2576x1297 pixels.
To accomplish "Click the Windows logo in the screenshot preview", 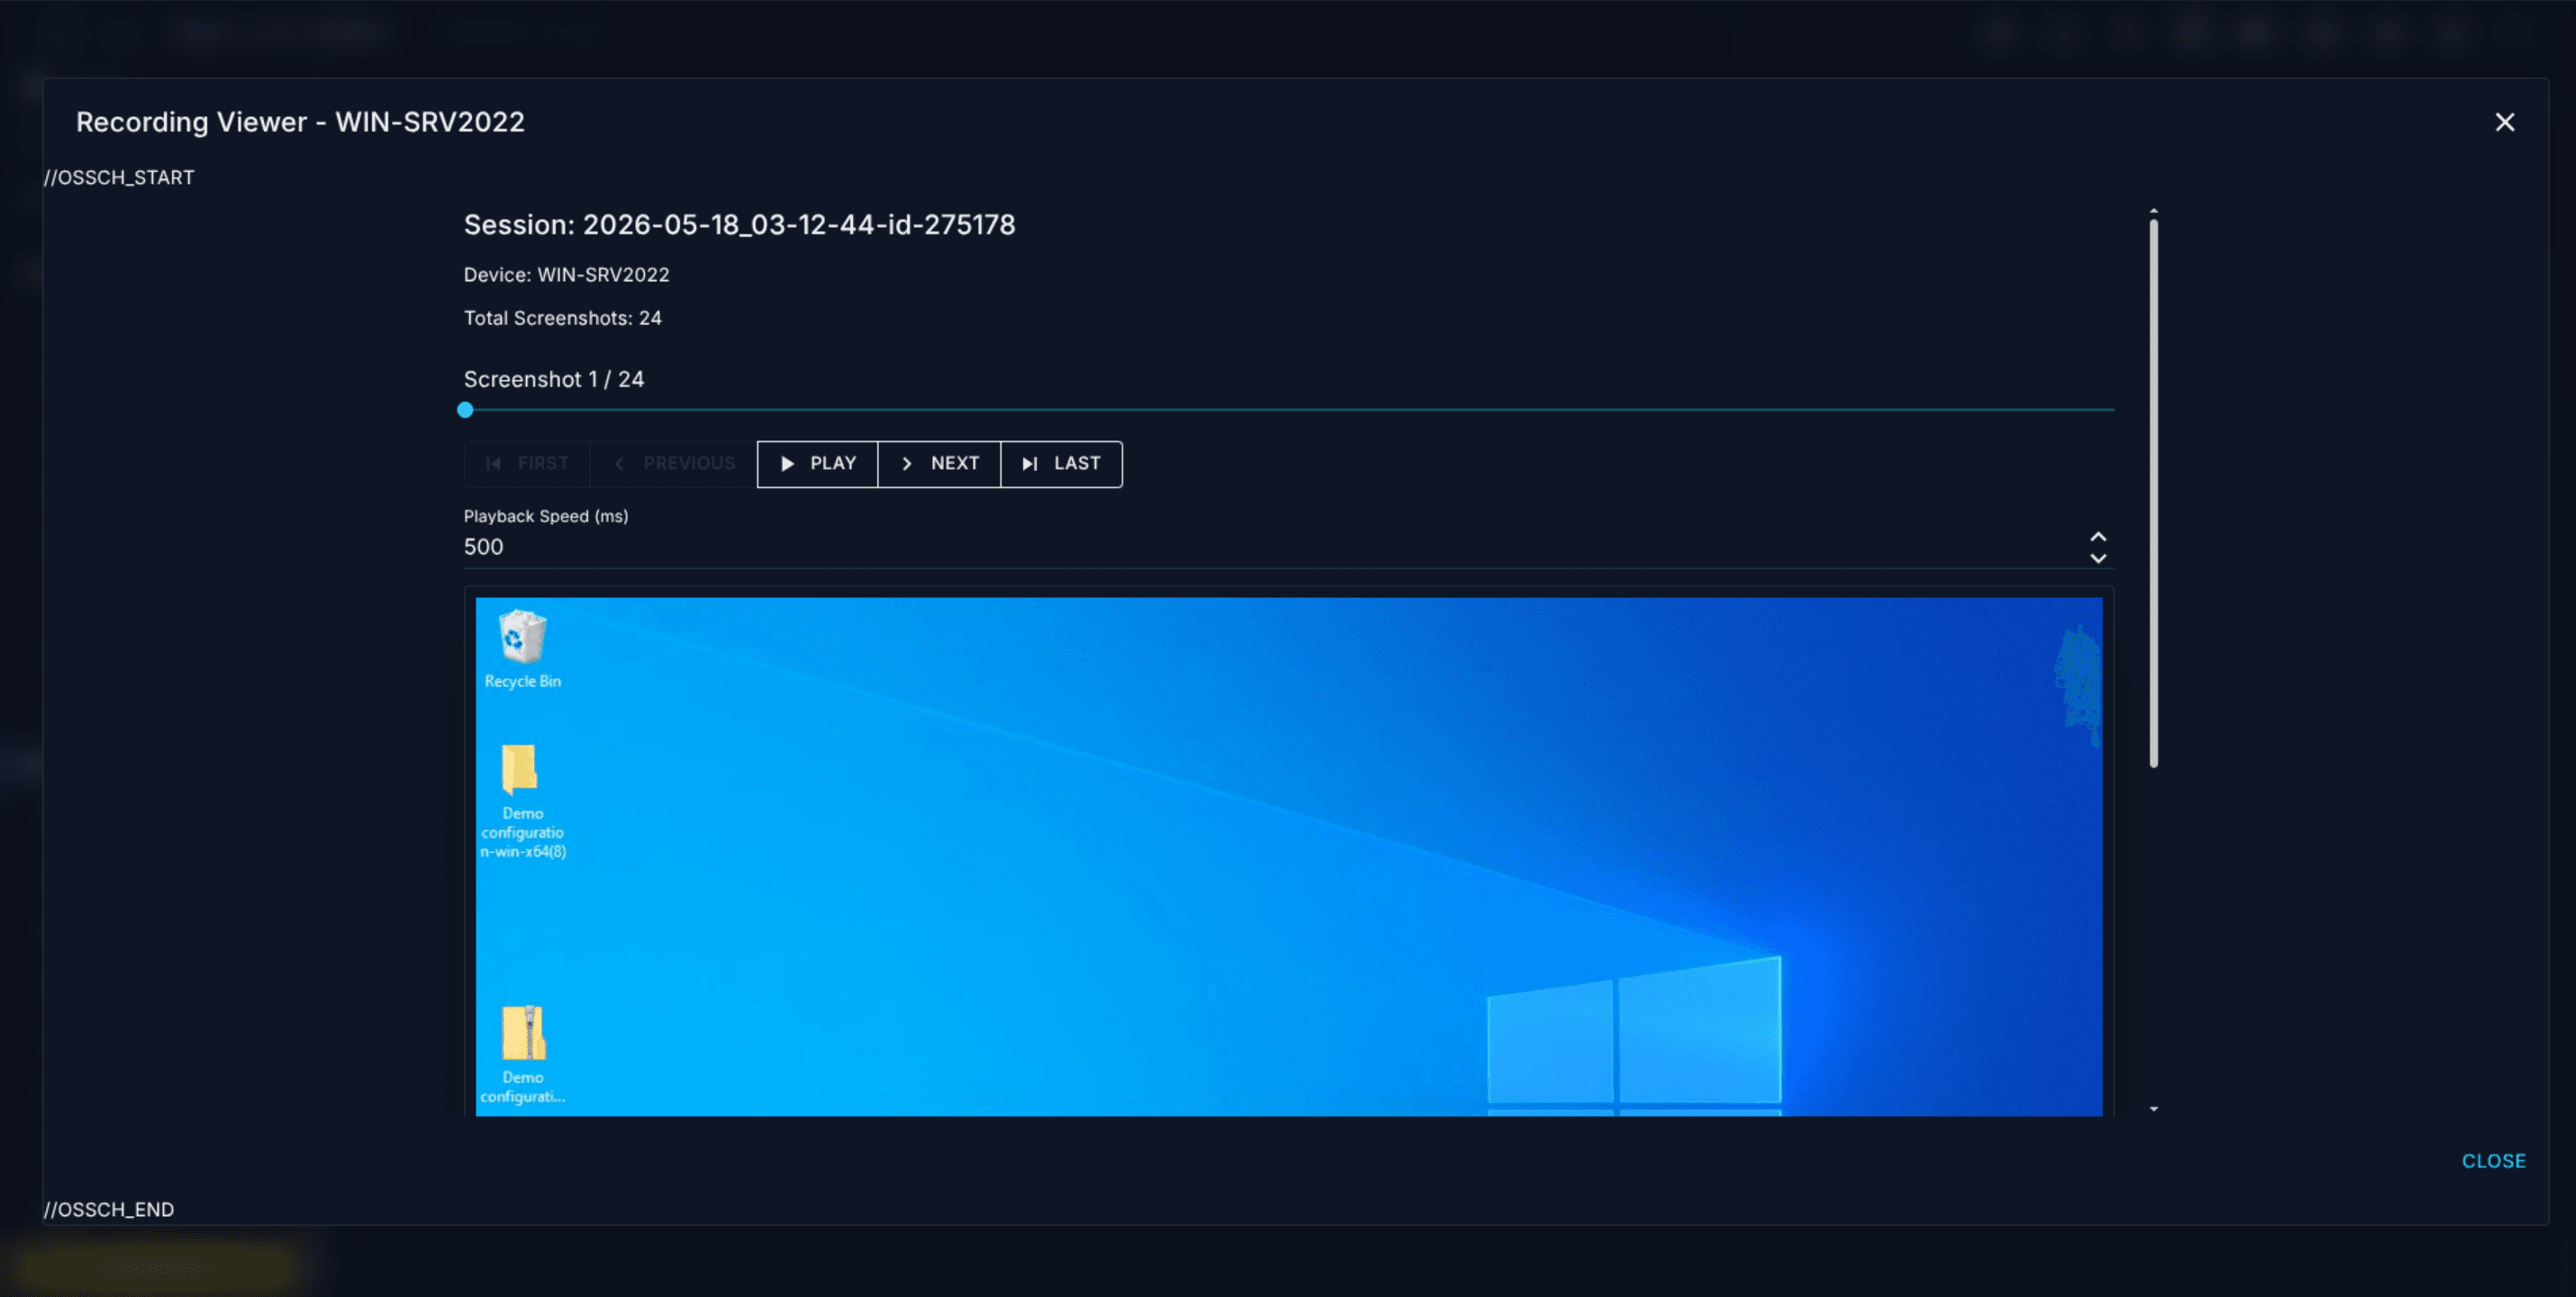I will pyautogui.click(x=1634, y=1036).
